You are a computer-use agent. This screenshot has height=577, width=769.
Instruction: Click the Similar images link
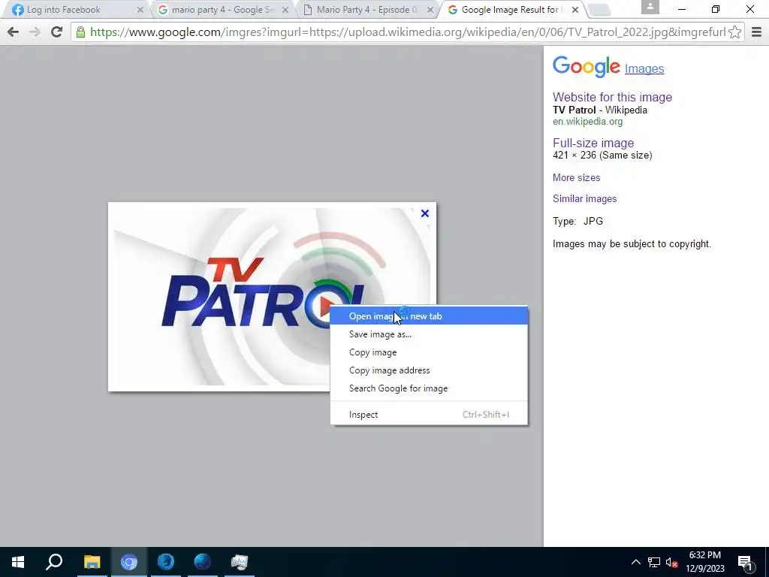(x=584, y=198)
